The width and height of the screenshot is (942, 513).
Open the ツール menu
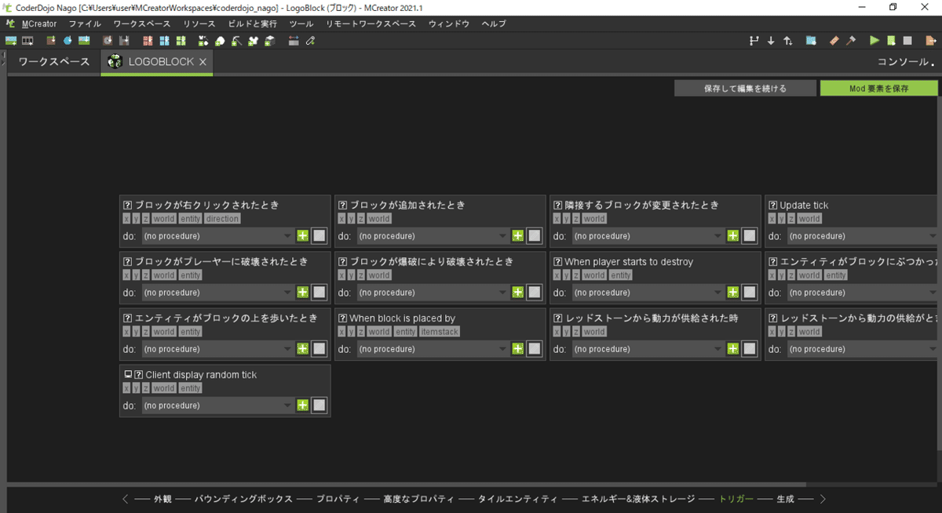tap(301, 24)
